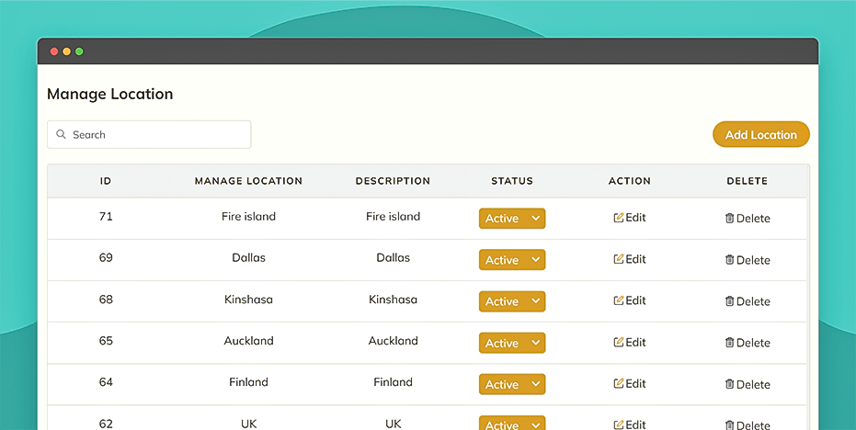The width and height of the screenshot is (856, 430).
Task: Click the Manage Location page heading
Action: click(x=109, y=94)
